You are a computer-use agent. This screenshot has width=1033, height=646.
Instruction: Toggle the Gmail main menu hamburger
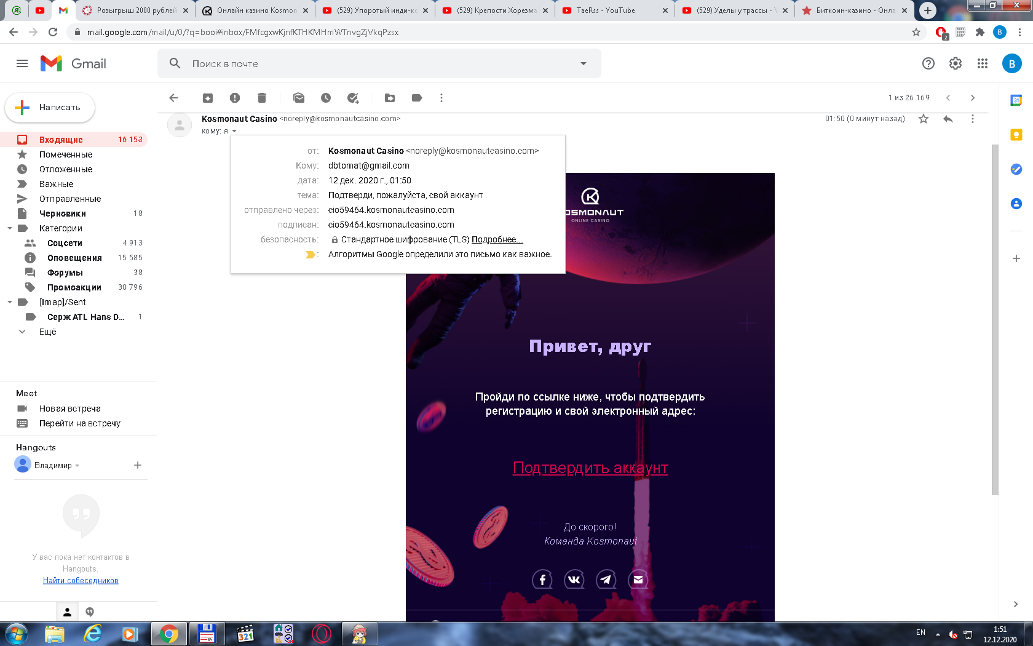click(x=22, y=63)
